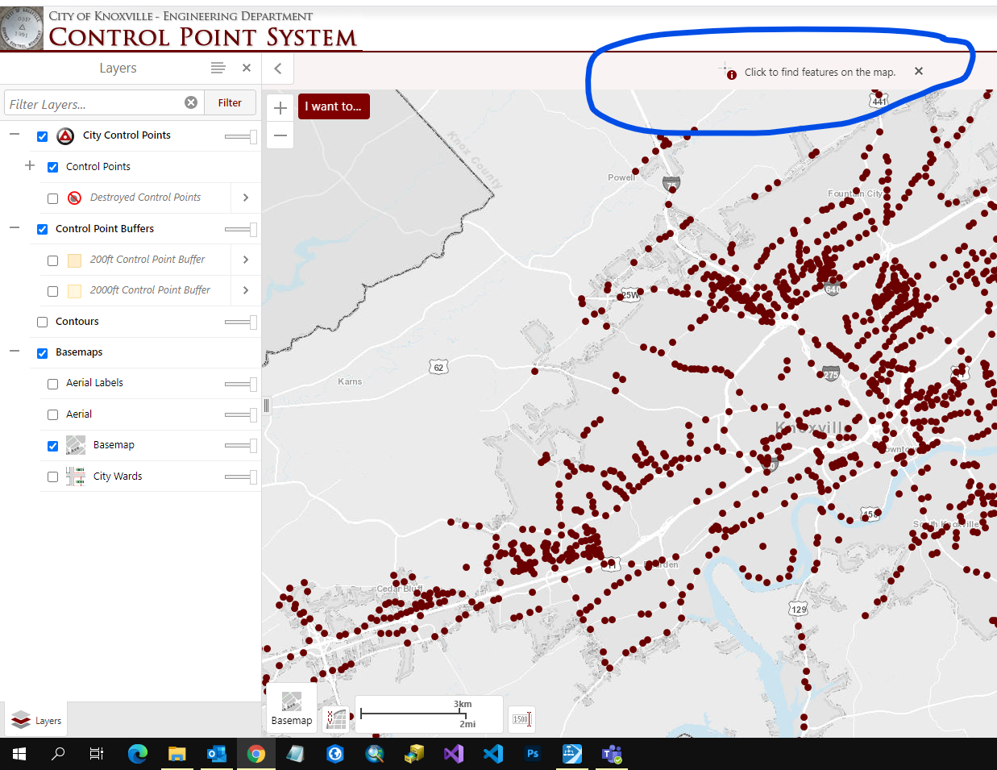
Task: Toggle the coordinates grid tool
Action: 336,719
